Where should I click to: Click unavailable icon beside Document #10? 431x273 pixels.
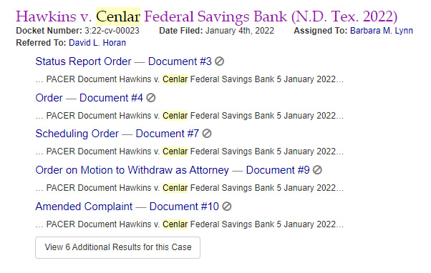click(227, 207)
